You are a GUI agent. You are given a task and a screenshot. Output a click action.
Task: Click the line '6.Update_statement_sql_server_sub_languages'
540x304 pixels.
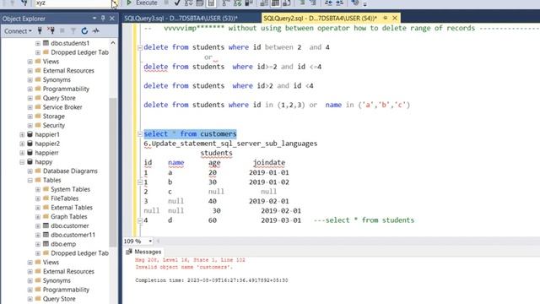(230, 144)
